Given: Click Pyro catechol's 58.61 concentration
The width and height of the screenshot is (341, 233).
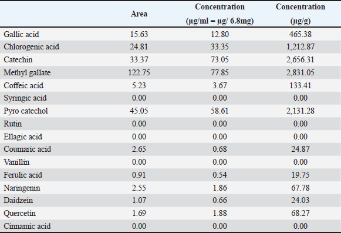Looking at the screenshot, I should click(x=220, y=111).
